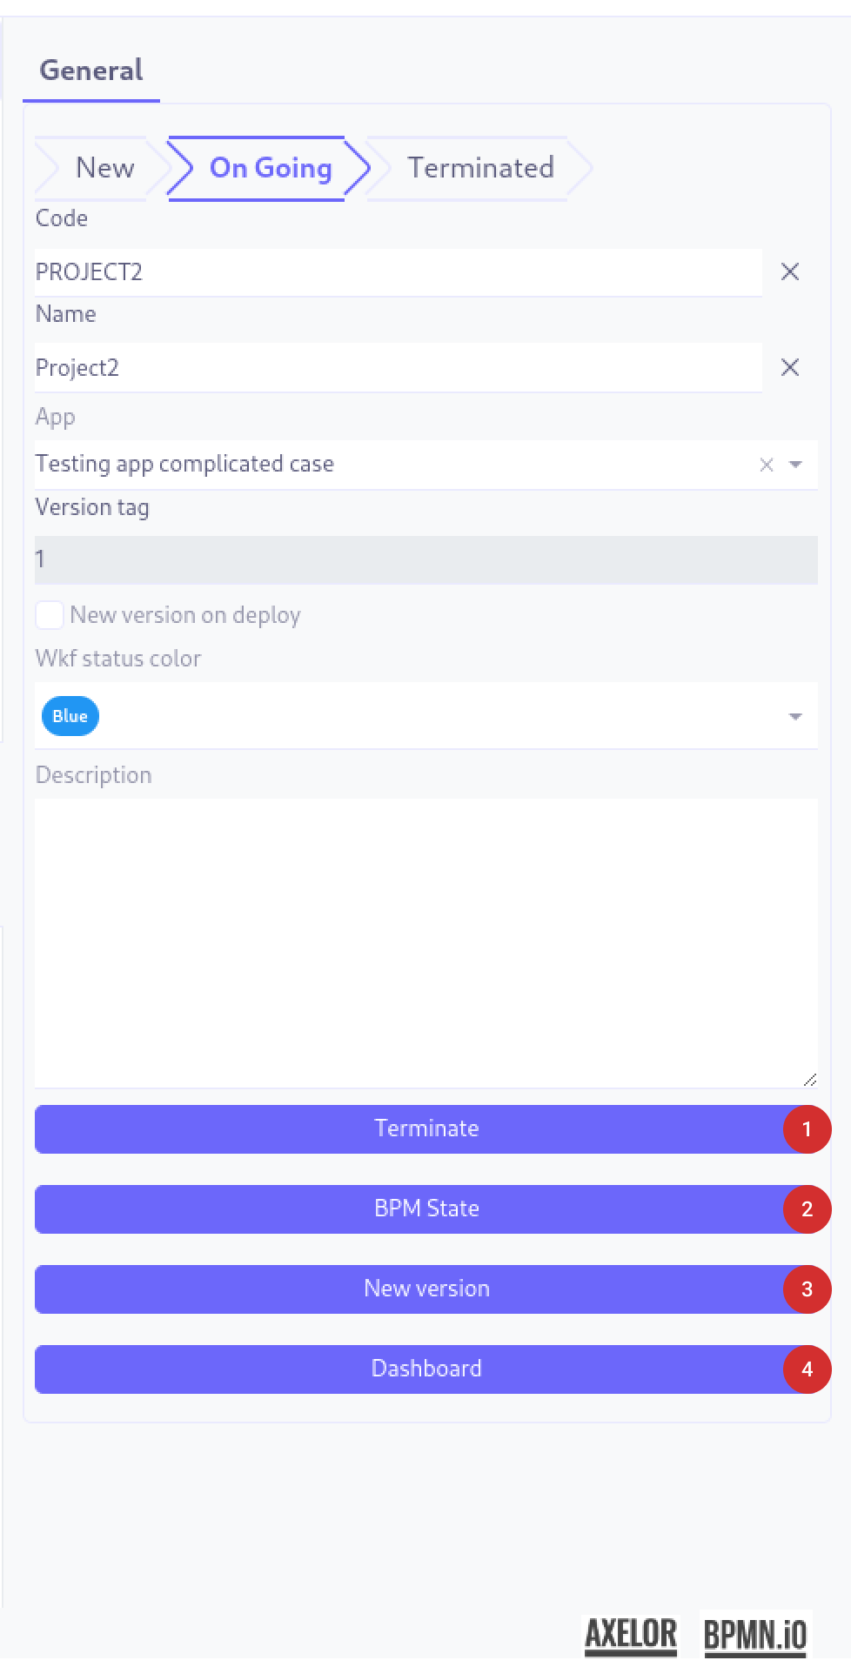Image resolution: width=851 pixels, height=1667 pixels.
Task: Select the Terminated status step
Action: [480, 168]
